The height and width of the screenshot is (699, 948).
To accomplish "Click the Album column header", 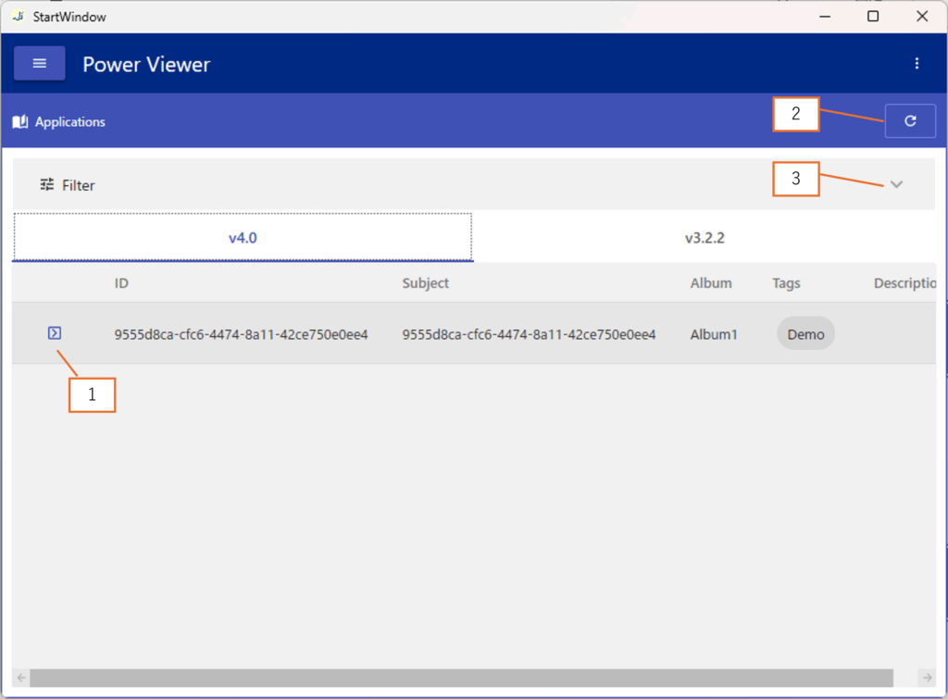I will [x=710, y=283].
